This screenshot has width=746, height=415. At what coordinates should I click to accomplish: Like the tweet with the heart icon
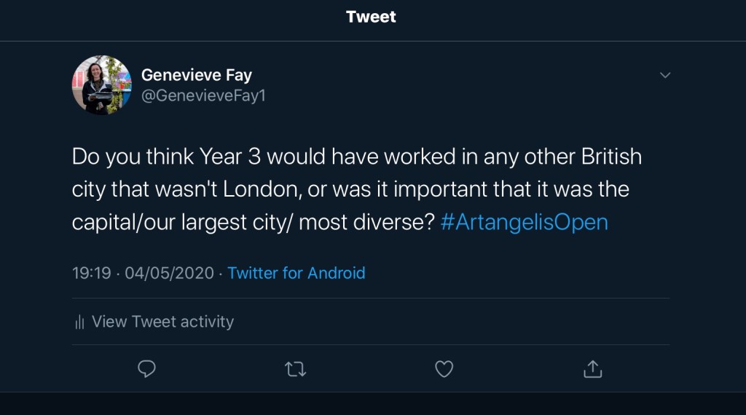pyautogui.click(x=444, y=369)
